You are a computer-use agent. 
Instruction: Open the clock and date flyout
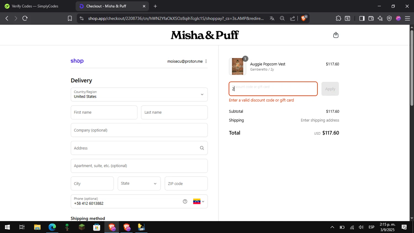tap(388, 227)
